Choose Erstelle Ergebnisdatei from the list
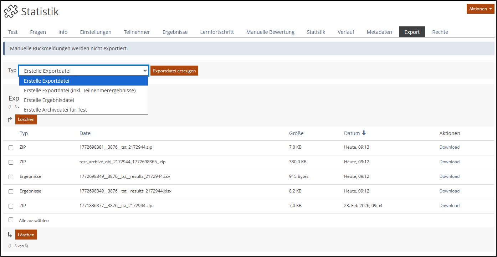Viewport: 497px width, 257px height. [49, 100]
